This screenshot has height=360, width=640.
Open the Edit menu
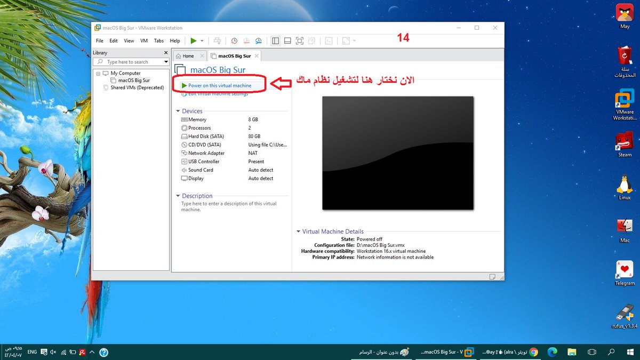[x=114, y=41]
